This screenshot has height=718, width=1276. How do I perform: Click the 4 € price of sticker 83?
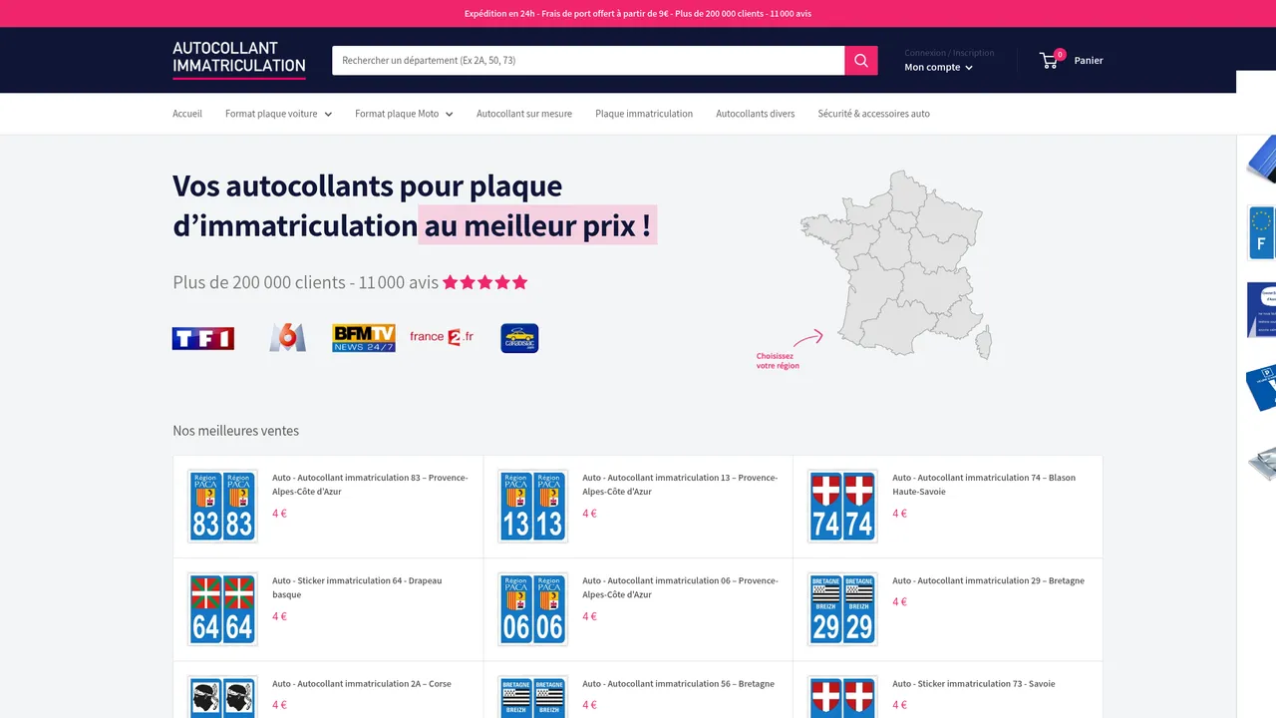(279, 514)
